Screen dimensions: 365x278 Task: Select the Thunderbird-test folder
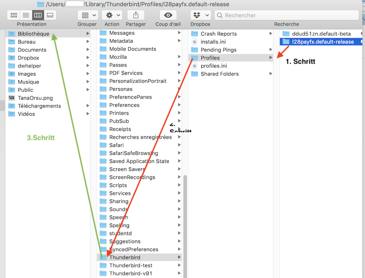click(x=139, y=266)
